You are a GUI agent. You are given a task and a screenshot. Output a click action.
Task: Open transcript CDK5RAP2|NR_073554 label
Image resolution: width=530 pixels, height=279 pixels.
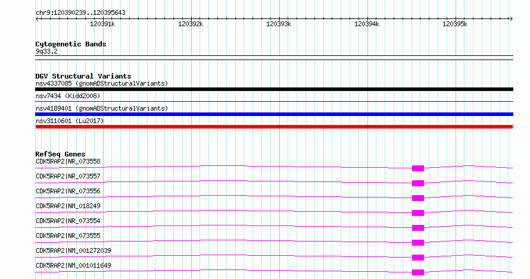point(68,221)
